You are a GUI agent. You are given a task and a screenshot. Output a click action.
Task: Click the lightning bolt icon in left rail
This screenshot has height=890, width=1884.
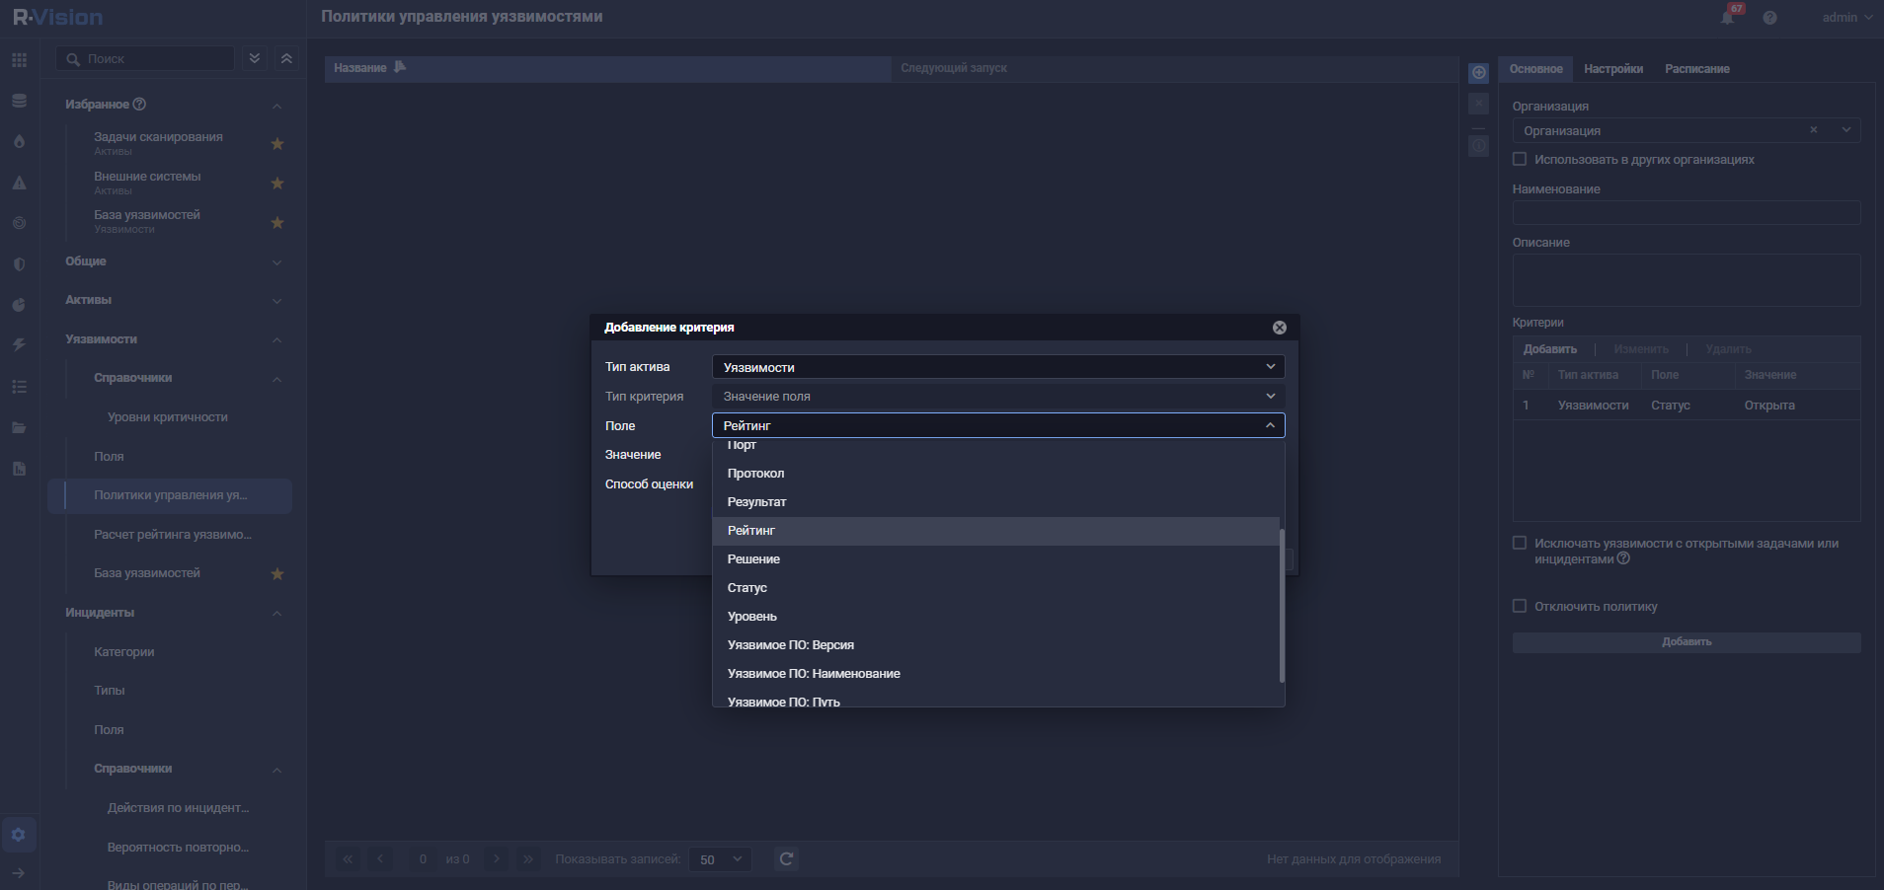tap(19, 345)
